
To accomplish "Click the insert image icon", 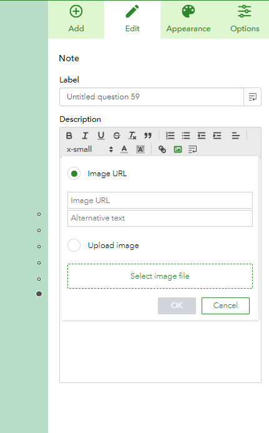I will [x=178, y=149].
